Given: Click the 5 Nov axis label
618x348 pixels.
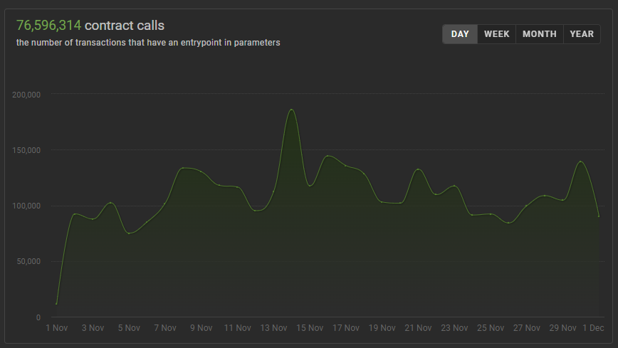Looking at the screenshot, I should point(129,328).
